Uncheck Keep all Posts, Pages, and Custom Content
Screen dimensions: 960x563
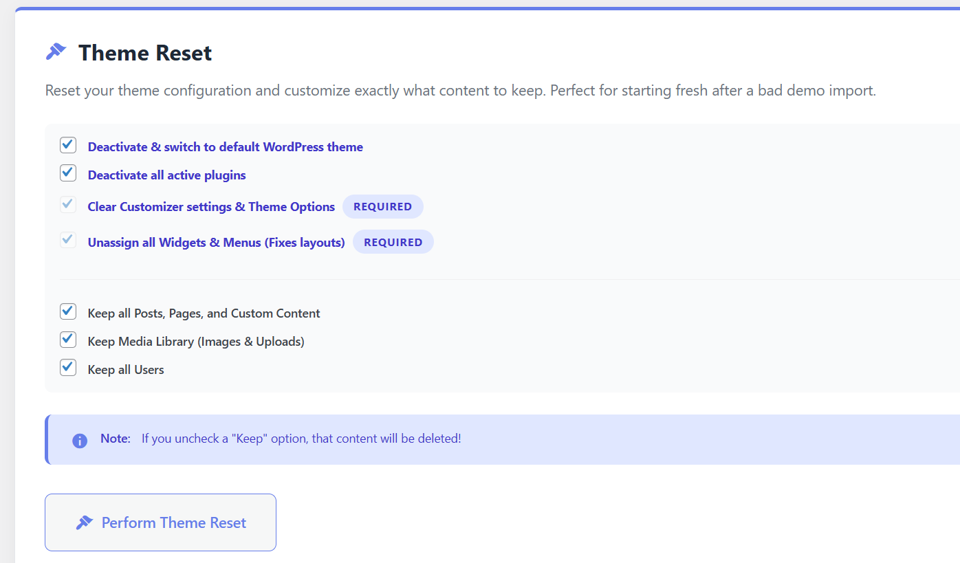(68, 311)
